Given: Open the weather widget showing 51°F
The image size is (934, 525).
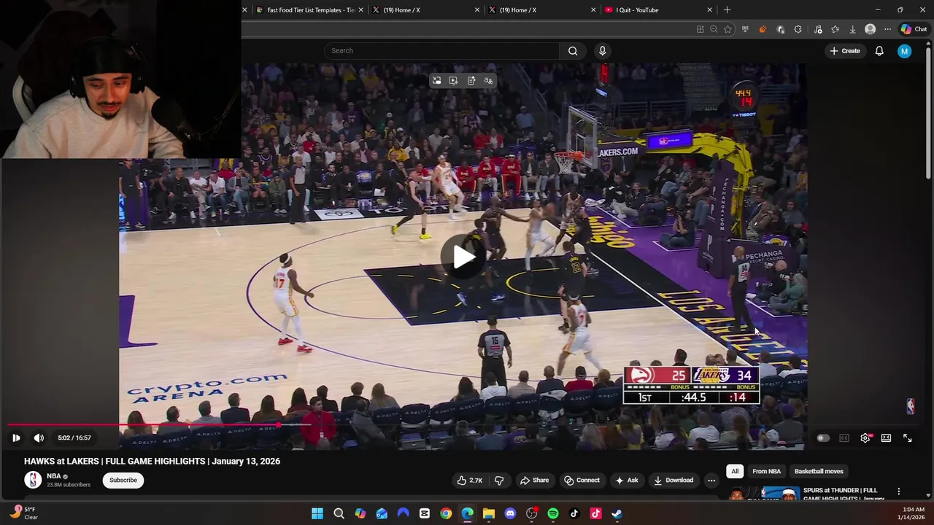Looking at the screenshot, I should (24, 513).
